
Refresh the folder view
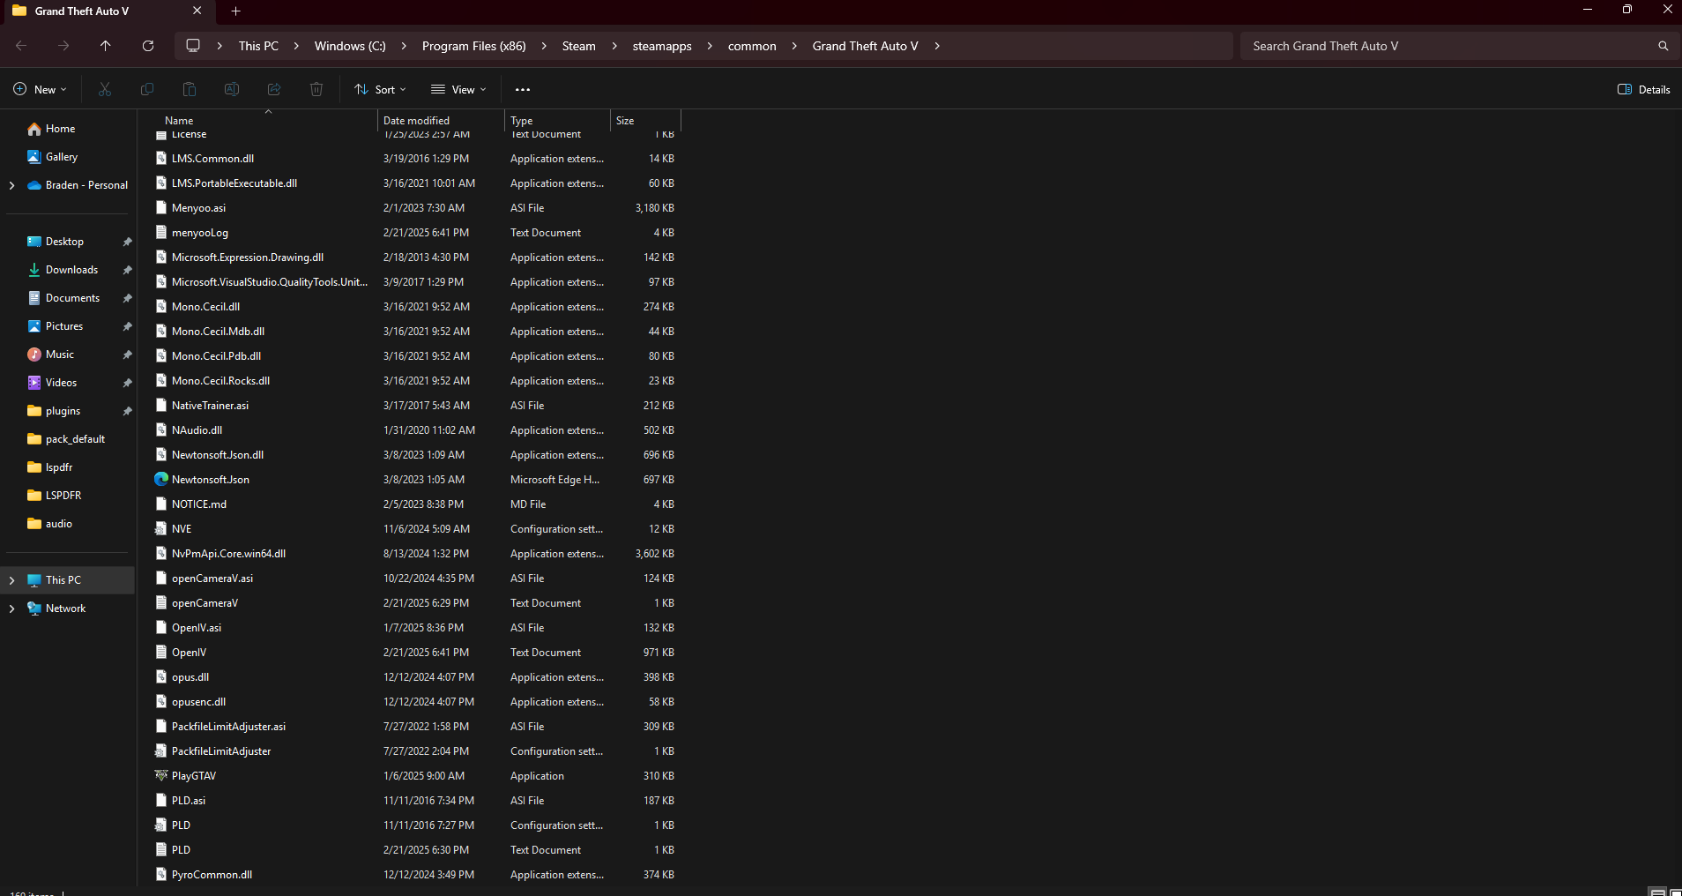tap(148, 46)
